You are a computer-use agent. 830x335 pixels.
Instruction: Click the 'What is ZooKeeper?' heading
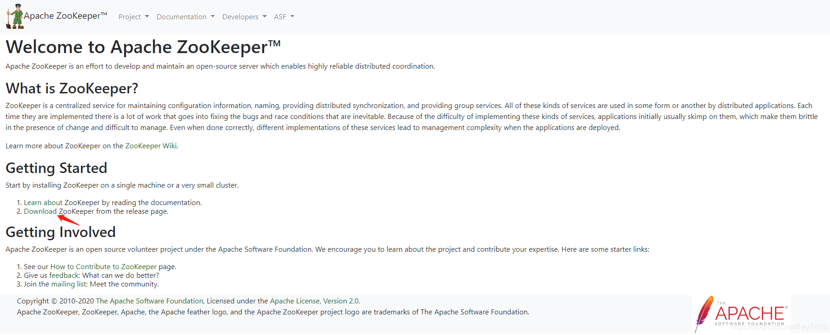pyautogui.click(x=72, y=88)
